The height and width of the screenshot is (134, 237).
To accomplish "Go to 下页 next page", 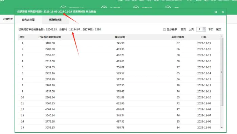I will (211, 29).
